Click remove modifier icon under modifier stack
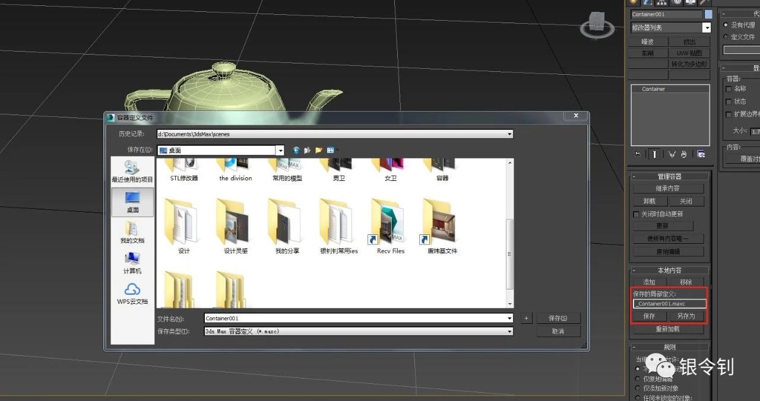Image resolution: width=760 pixels, height=401 pixels. coord(684,154)
